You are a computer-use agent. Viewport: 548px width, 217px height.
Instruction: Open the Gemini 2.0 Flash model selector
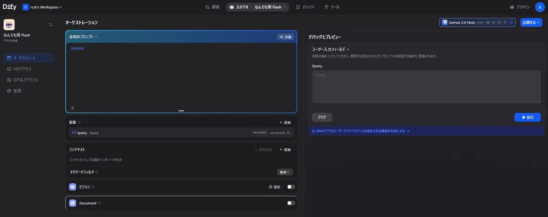(x=478, y=22)
